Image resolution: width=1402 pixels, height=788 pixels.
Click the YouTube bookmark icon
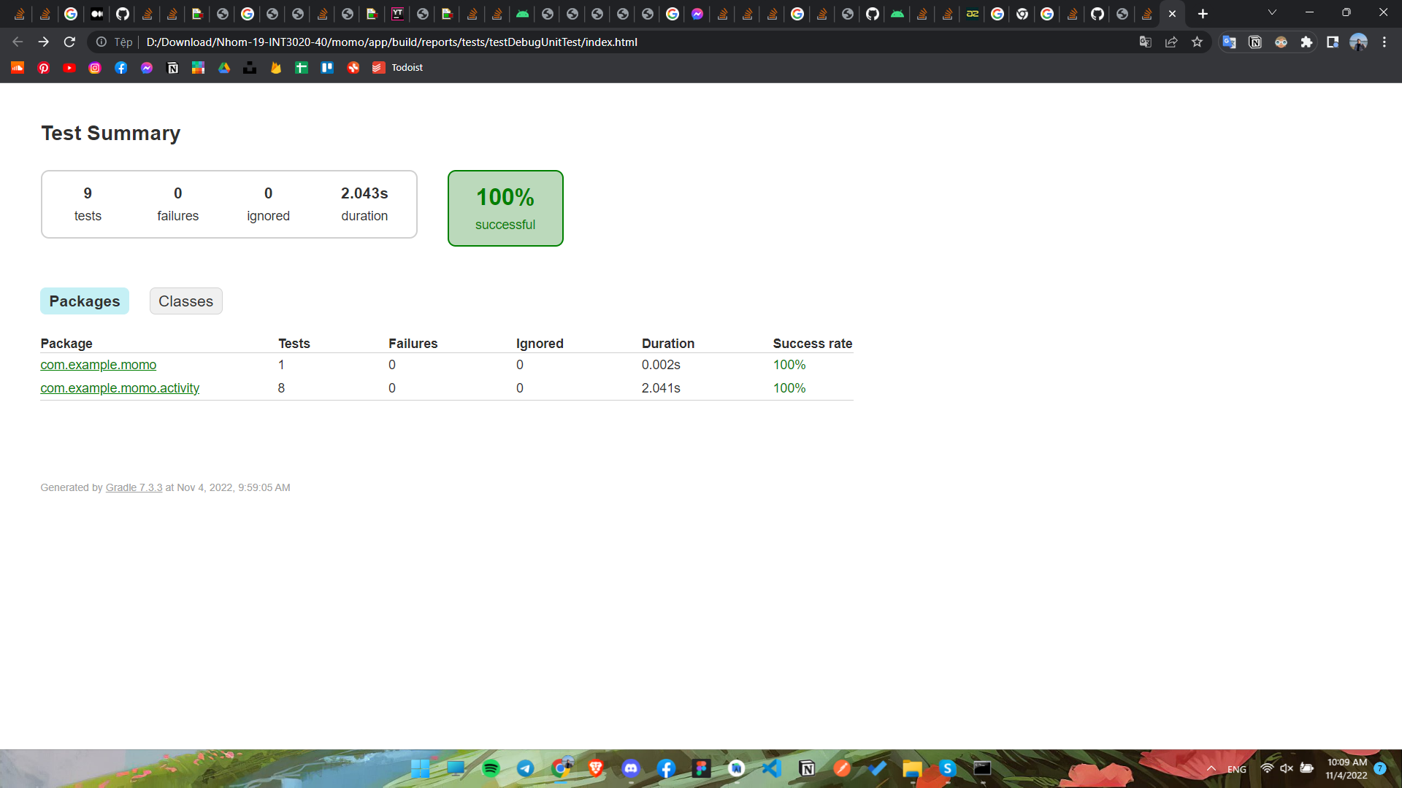click(x=69, y=68)
